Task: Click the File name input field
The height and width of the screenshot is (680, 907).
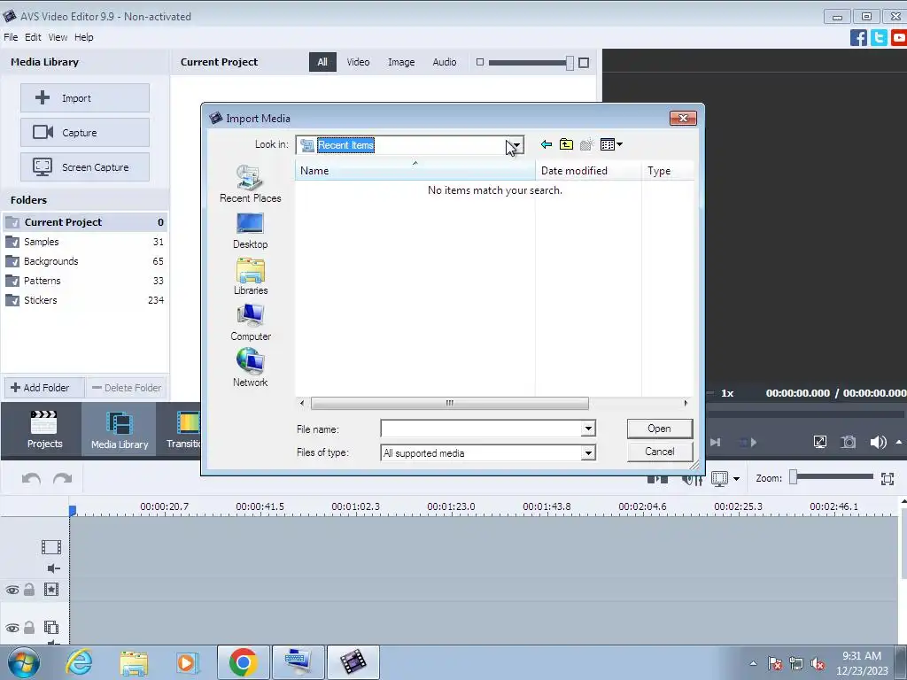Action: 481,429
